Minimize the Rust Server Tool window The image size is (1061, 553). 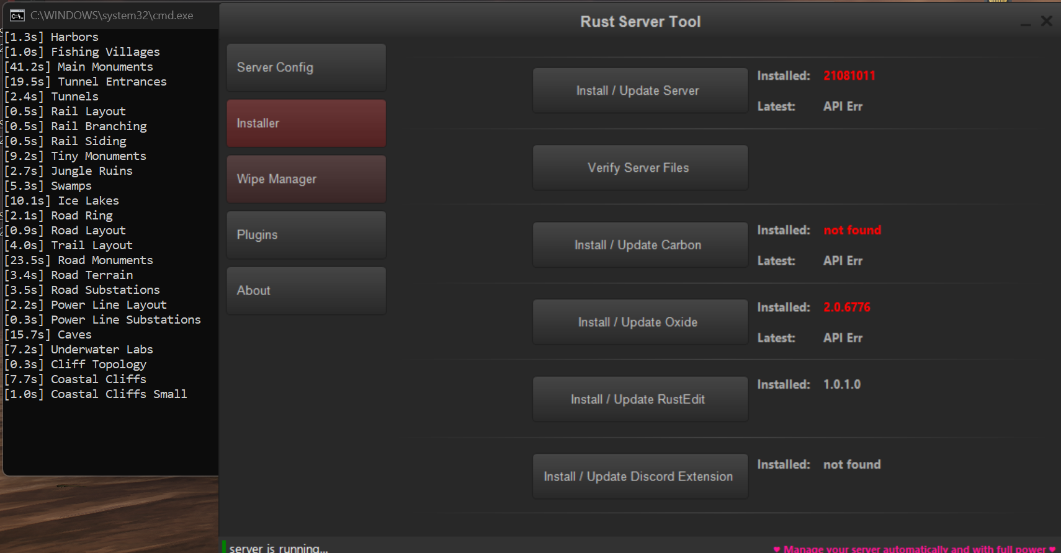(x=1026, y=22)
